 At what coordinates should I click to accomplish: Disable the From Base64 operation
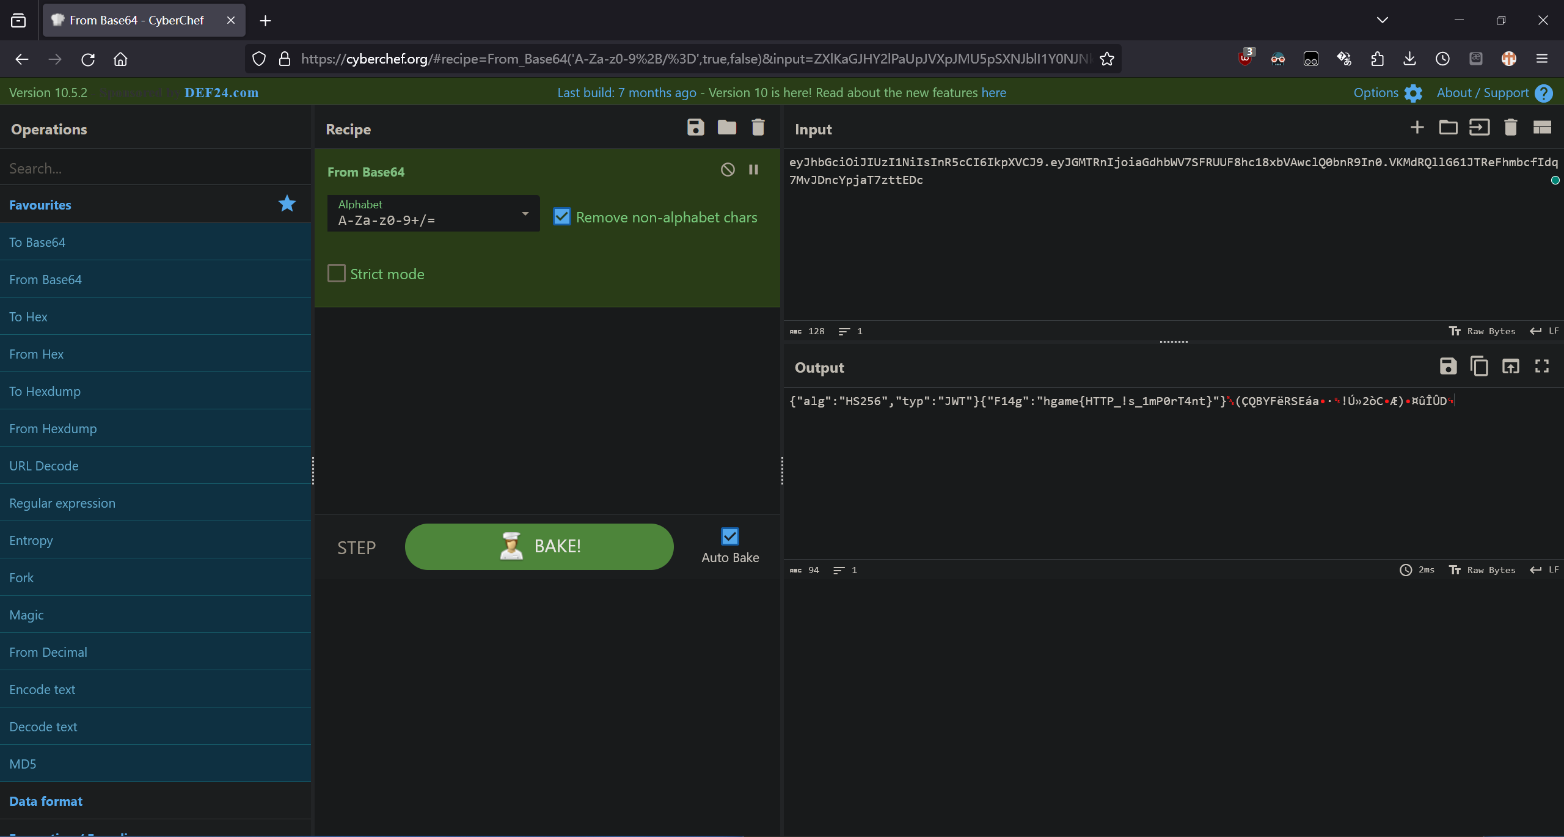coord(727,170)
